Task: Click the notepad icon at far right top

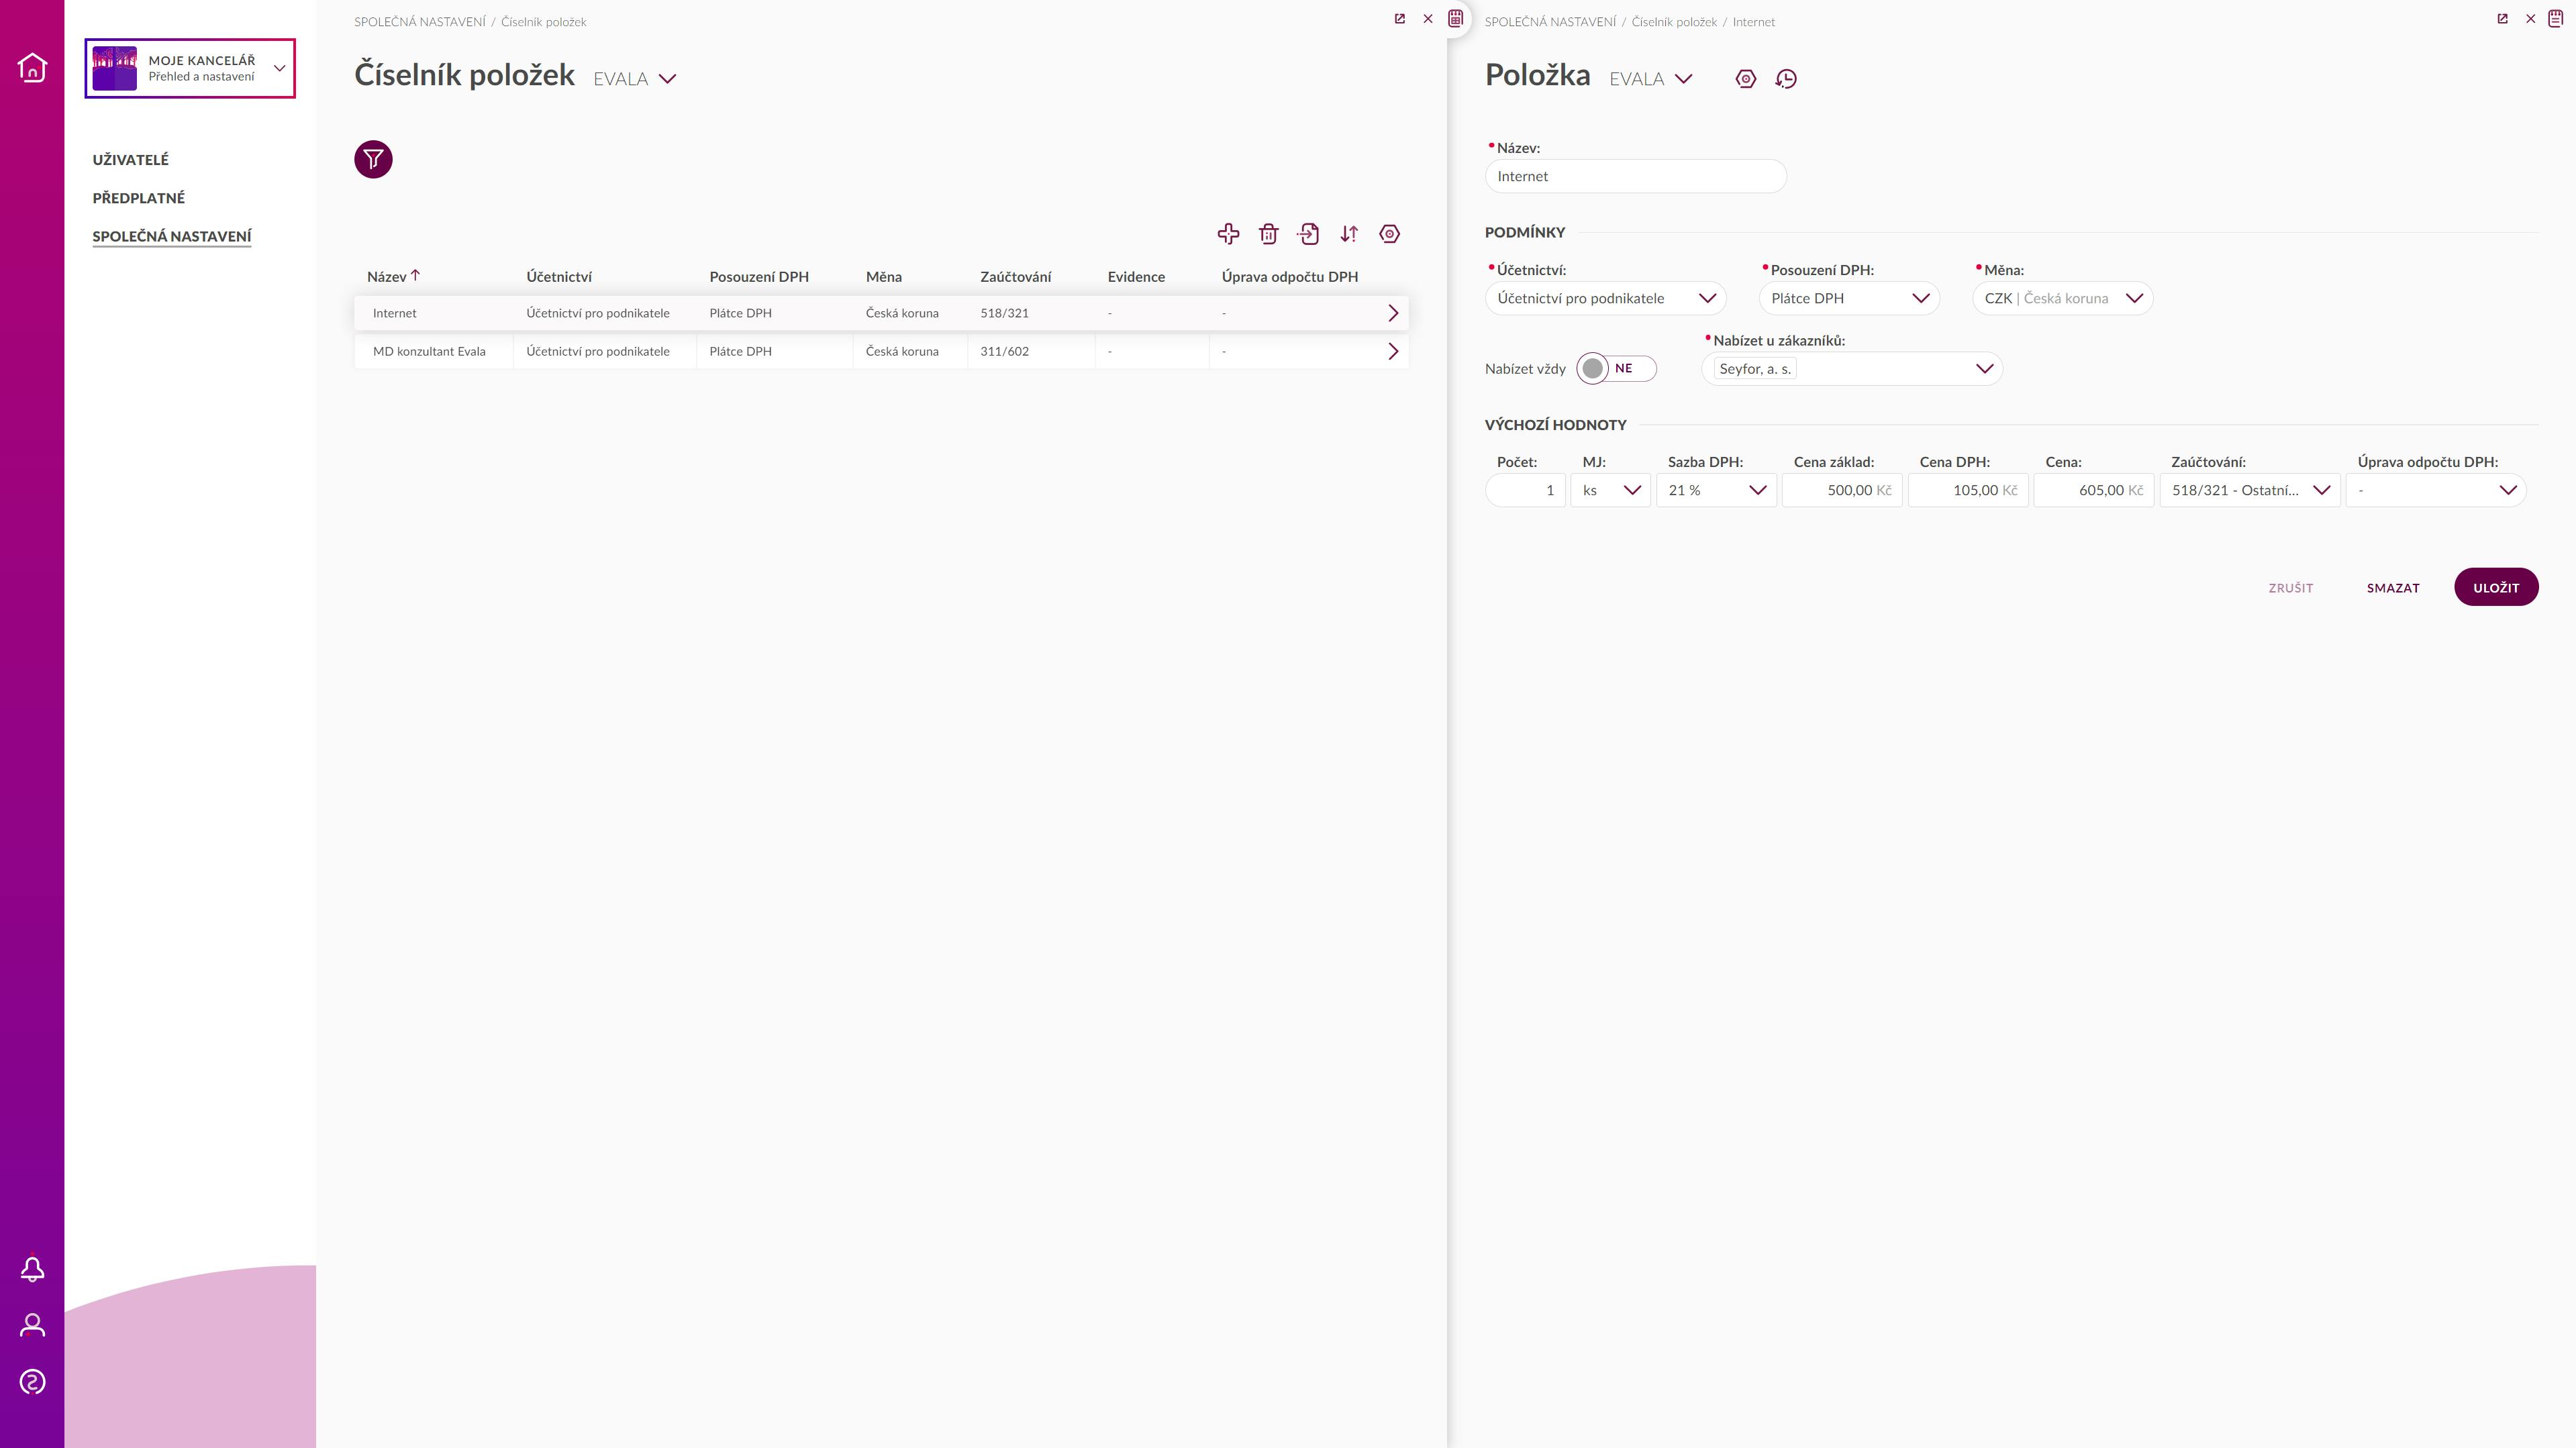Action: (x=2556, y=18)
